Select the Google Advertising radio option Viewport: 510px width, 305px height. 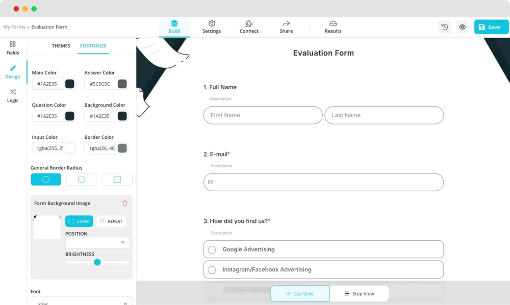click(x=212, y=250)
